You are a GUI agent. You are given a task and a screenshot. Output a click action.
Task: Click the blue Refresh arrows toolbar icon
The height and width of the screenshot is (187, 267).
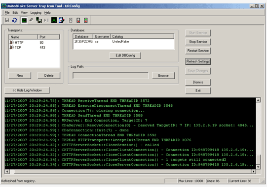coord(15,20)
